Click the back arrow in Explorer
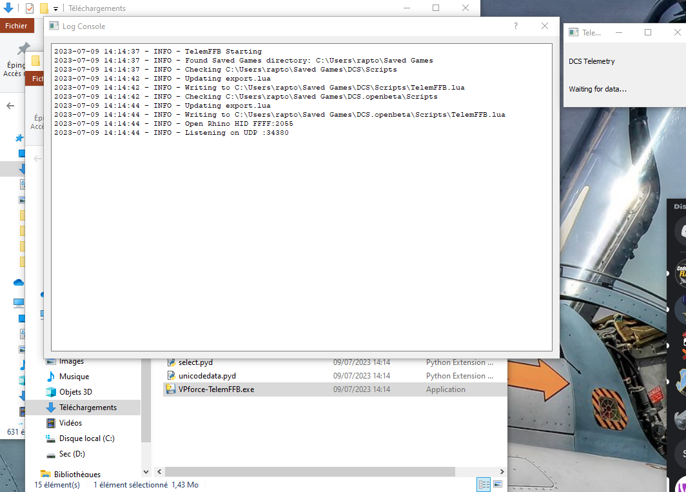 click(x=10, y=106)
